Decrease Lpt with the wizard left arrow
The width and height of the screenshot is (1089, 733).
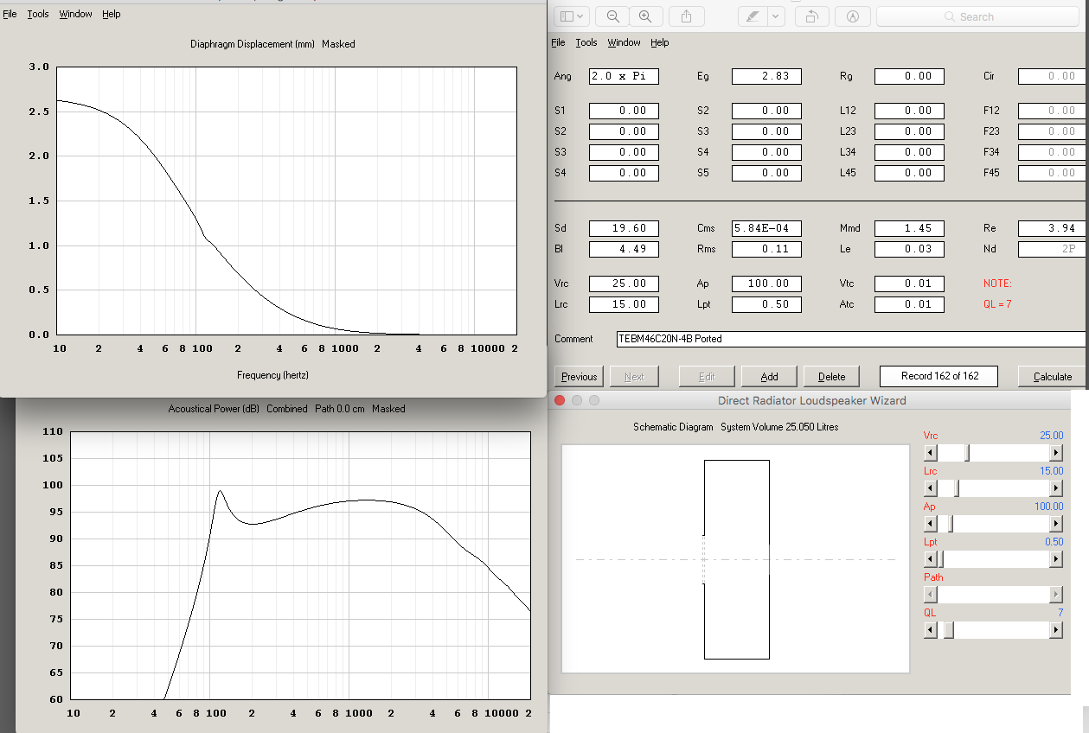[x=931, y=559]
